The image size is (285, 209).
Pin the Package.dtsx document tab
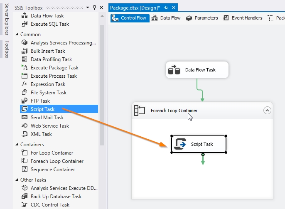pos(166,8)
